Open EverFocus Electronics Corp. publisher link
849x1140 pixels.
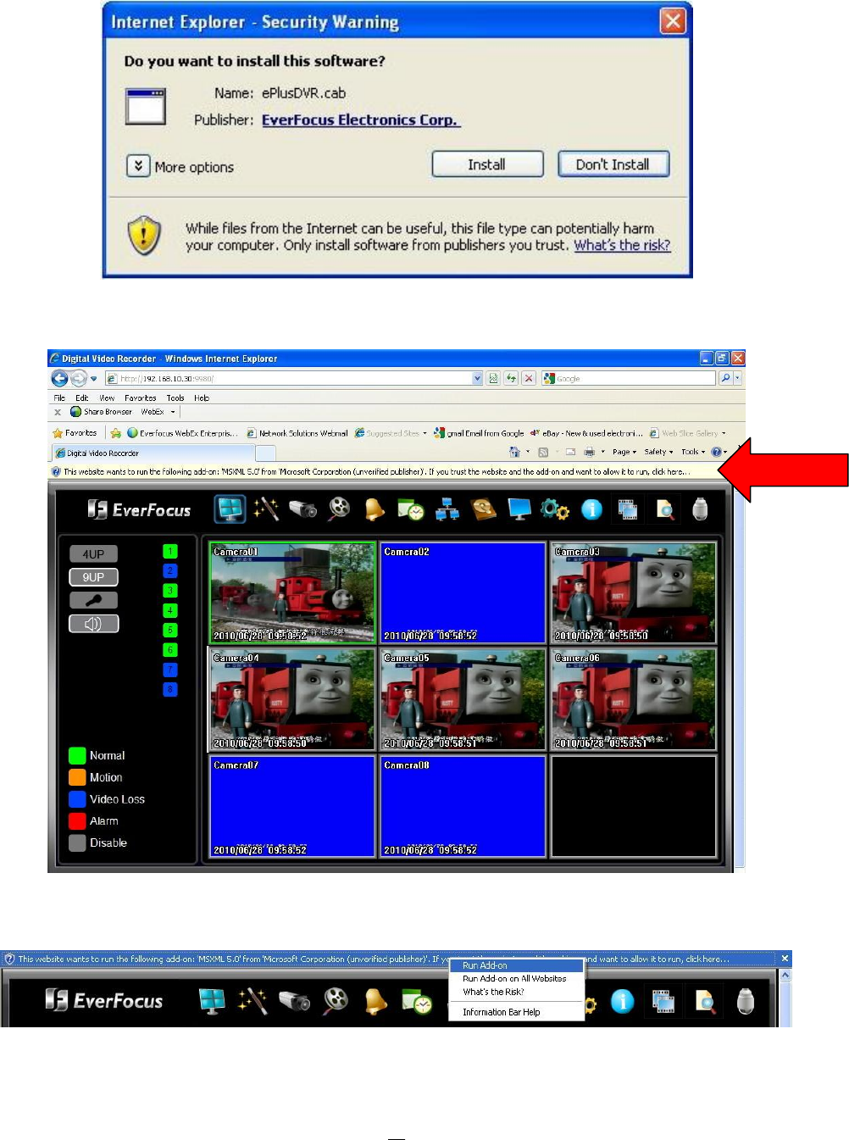[x=360, y=120]
